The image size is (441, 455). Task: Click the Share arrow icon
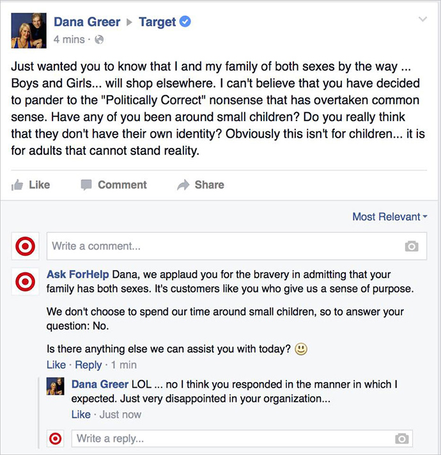click(183, 185)
